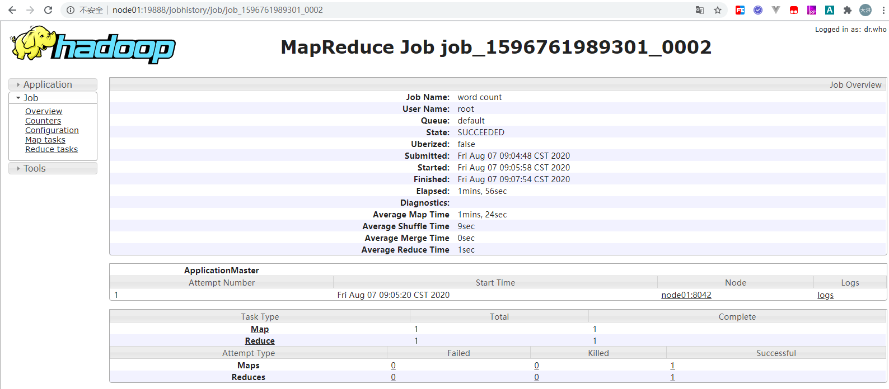889x389 pixels.
Task: Click the 'root' user name value
Action: click(x=466, y=109)
